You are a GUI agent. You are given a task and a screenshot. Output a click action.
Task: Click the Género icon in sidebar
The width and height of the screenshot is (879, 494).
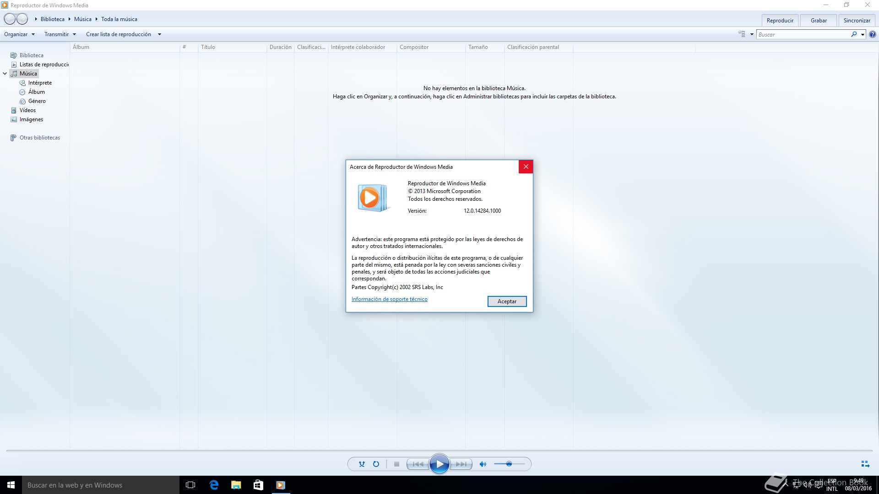(x=22, y=101)
